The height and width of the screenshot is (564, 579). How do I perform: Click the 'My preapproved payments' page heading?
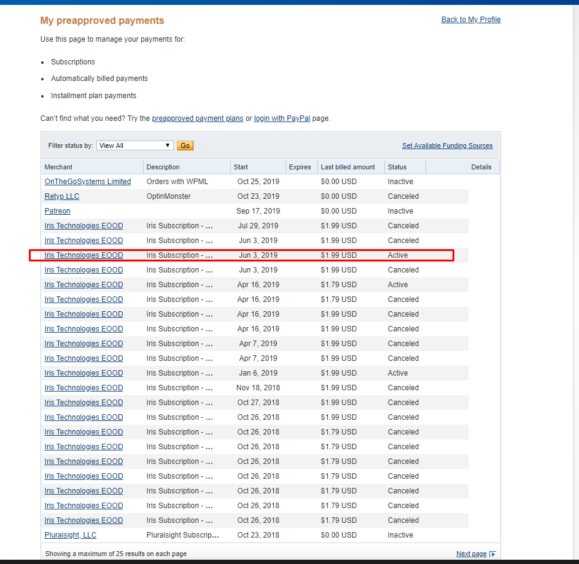[x=102, y=21]
